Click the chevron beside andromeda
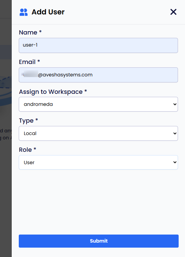The image size is (185, 257). click(x=175, y=104)
